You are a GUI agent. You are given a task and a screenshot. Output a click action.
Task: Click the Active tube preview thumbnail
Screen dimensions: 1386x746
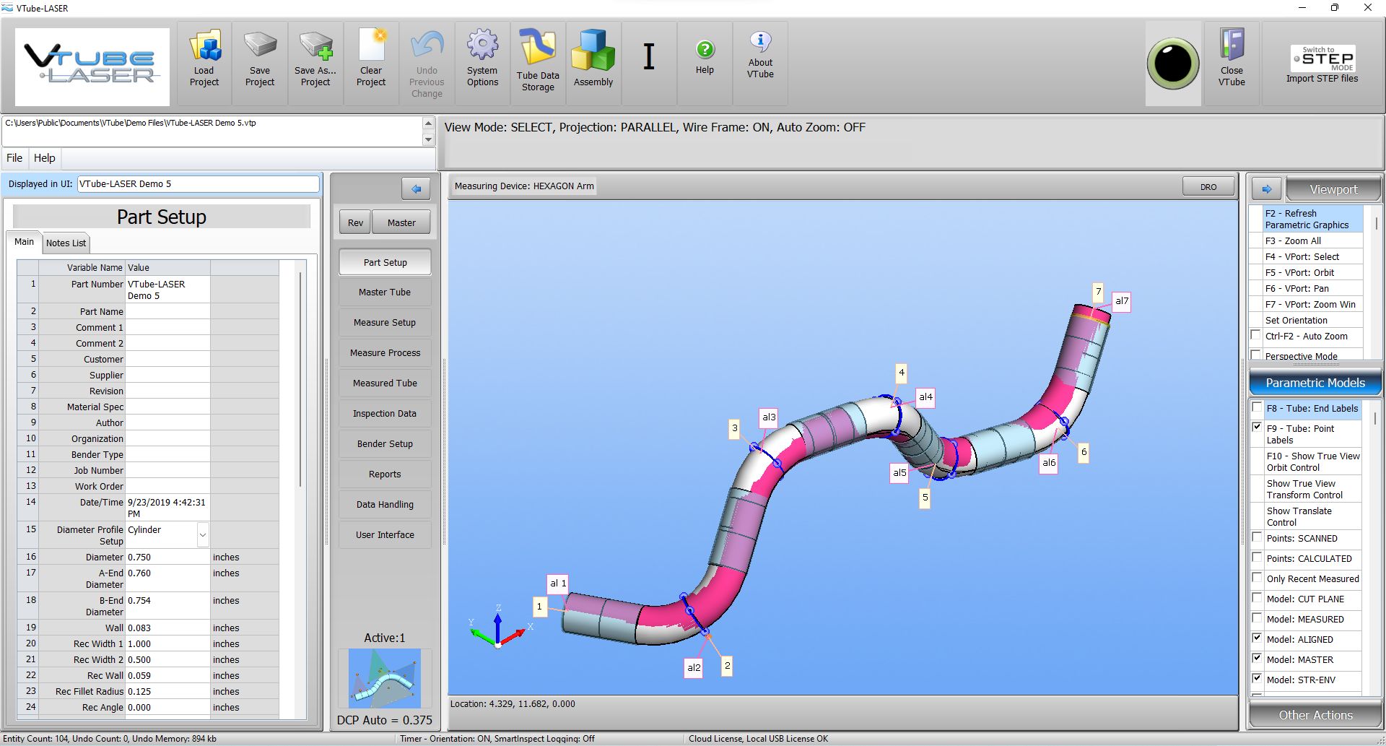[385, 679]
